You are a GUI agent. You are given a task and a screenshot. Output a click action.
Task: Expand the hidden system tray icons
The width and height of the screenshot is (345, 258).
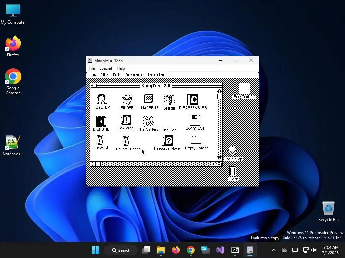tap(274, 250)
